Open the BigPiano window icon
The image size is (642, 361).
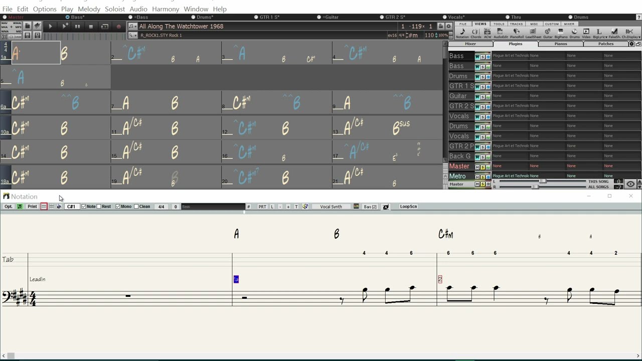coord(561,33)
